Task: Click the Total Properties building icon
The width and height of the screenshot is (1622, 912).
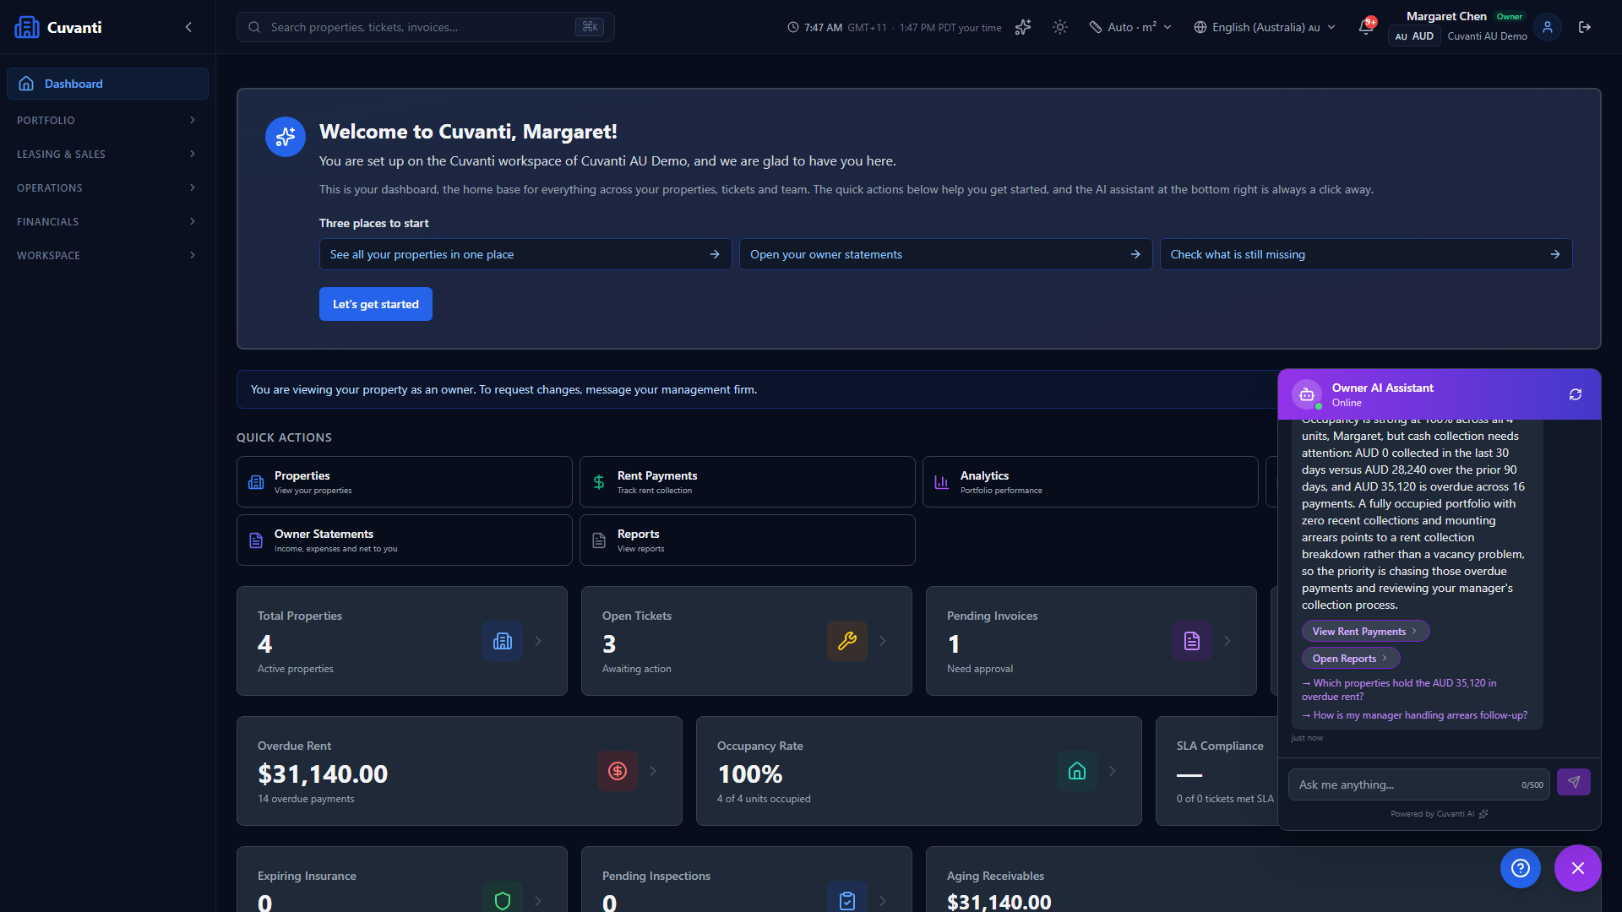Action: (503, 641)
